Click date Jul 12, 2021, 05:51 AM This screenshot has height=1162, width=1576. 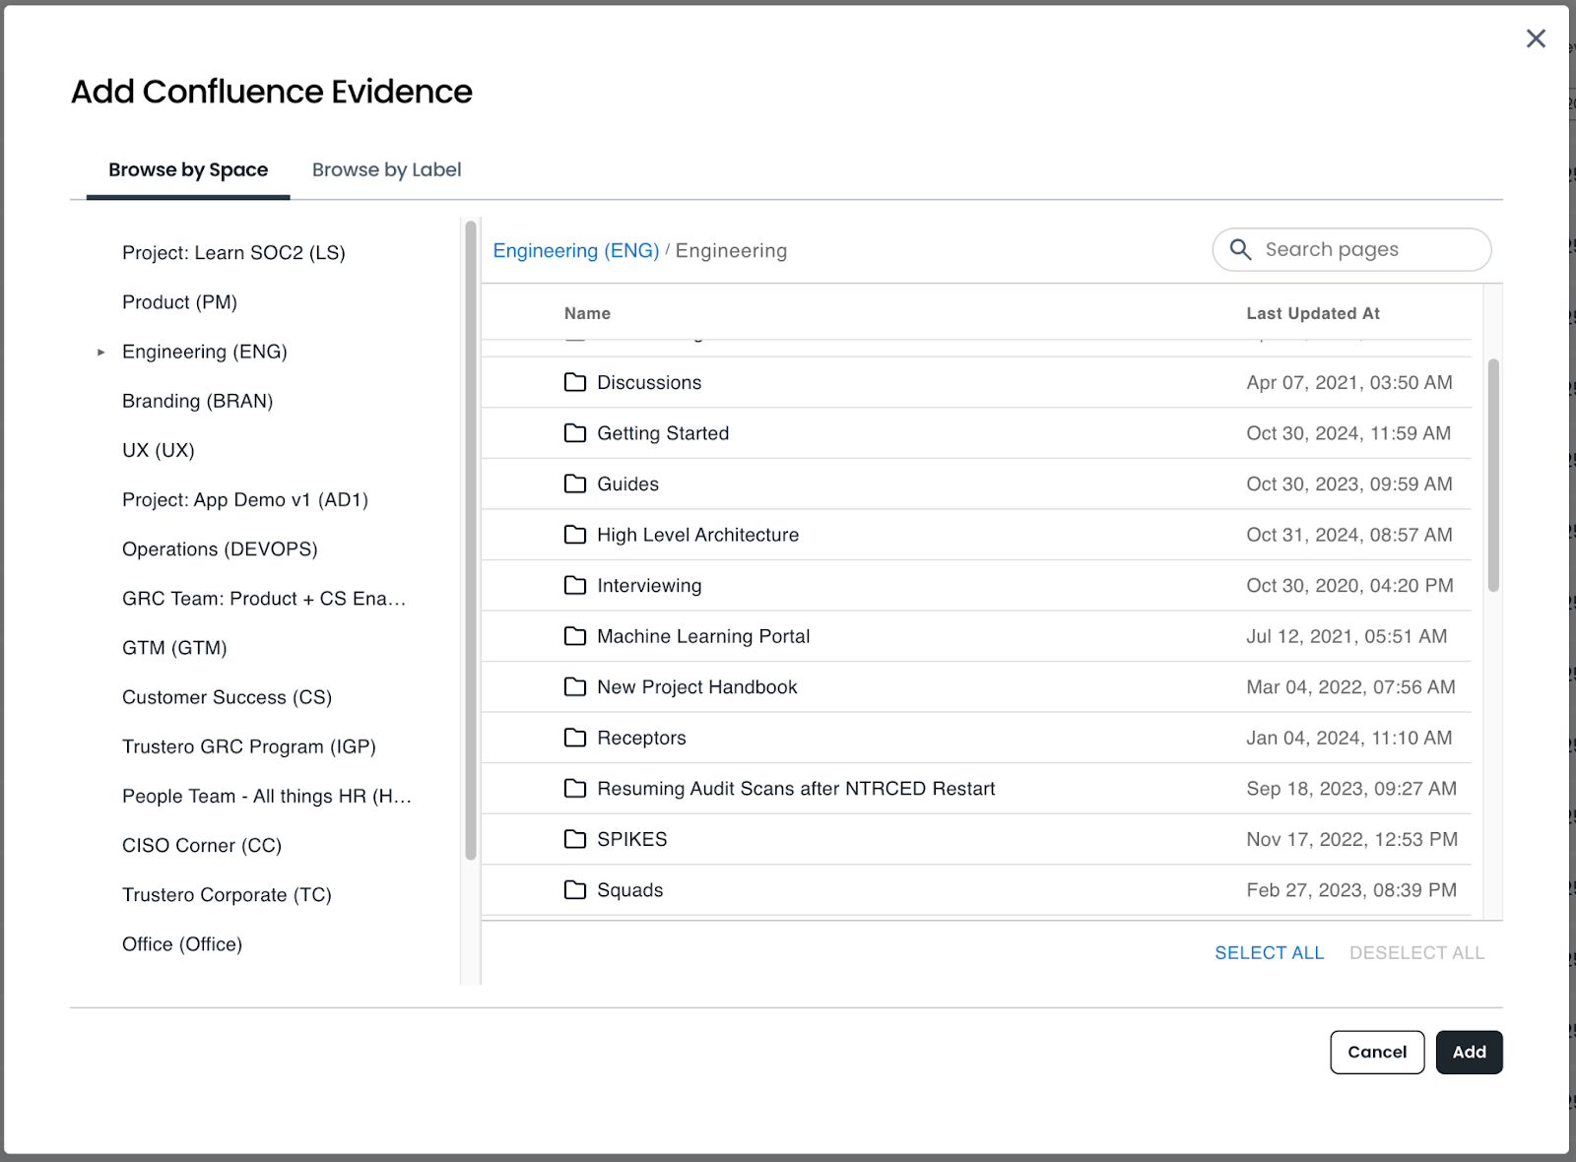1346,636
